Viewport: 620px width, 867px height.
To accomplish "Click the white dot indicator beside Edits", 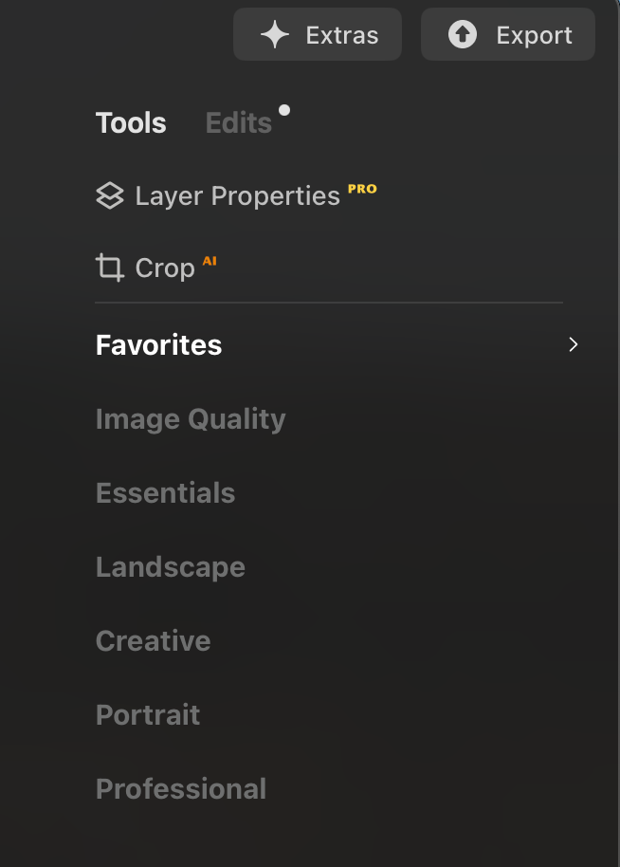I will point(284,110).
